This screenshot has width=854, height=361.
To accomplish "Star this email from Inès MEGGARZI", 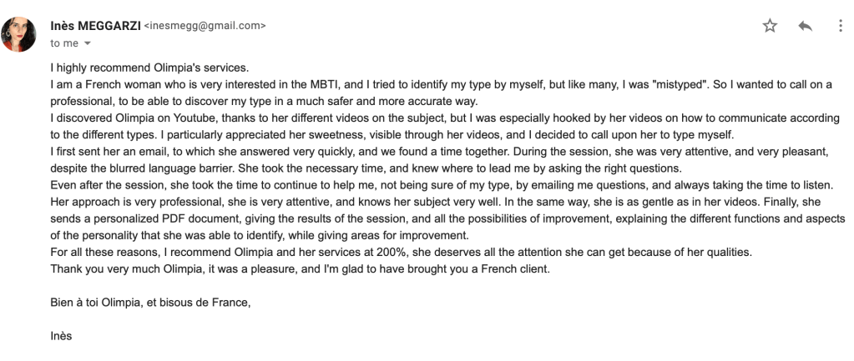I will 770,26.
